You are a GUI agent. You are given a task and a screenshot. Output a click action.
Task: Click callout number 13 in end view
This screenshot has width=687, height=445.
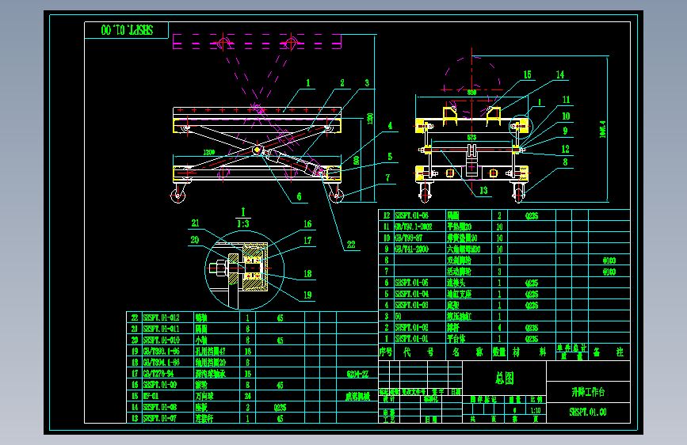coord(483,190)
